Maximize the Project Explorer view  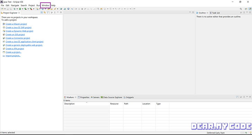[x=61, y=12]
